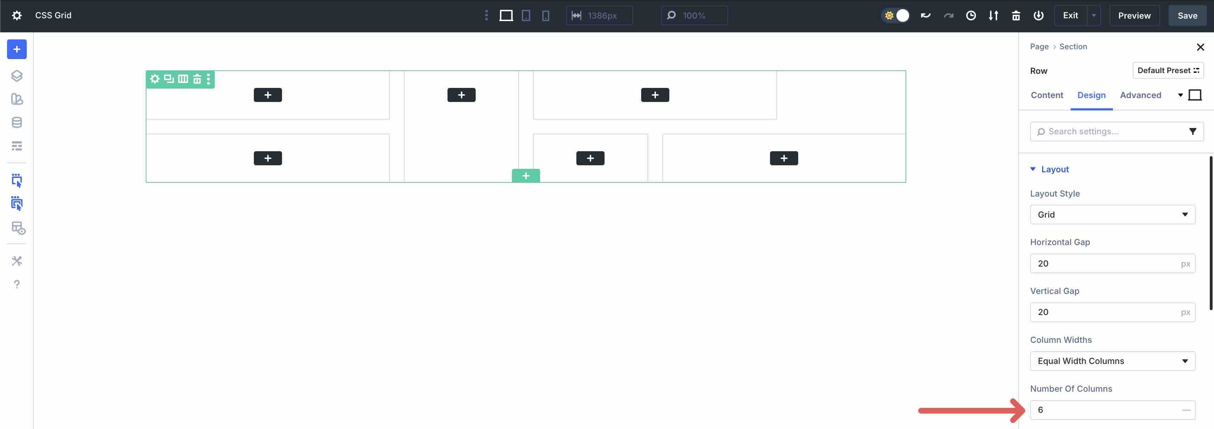
Task: Select the Layers view icon
Action: coord(17,75)
